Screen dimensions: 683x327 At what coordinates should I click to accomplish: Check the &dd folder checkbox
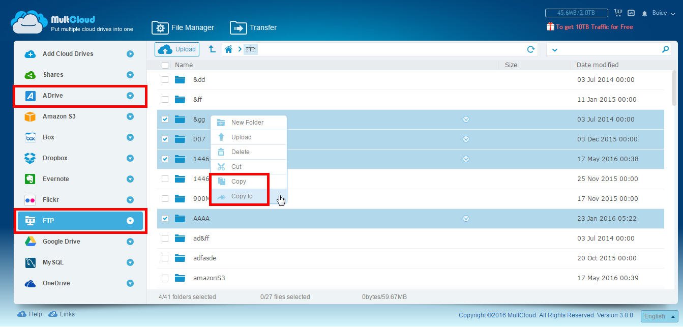click(165, 79)
